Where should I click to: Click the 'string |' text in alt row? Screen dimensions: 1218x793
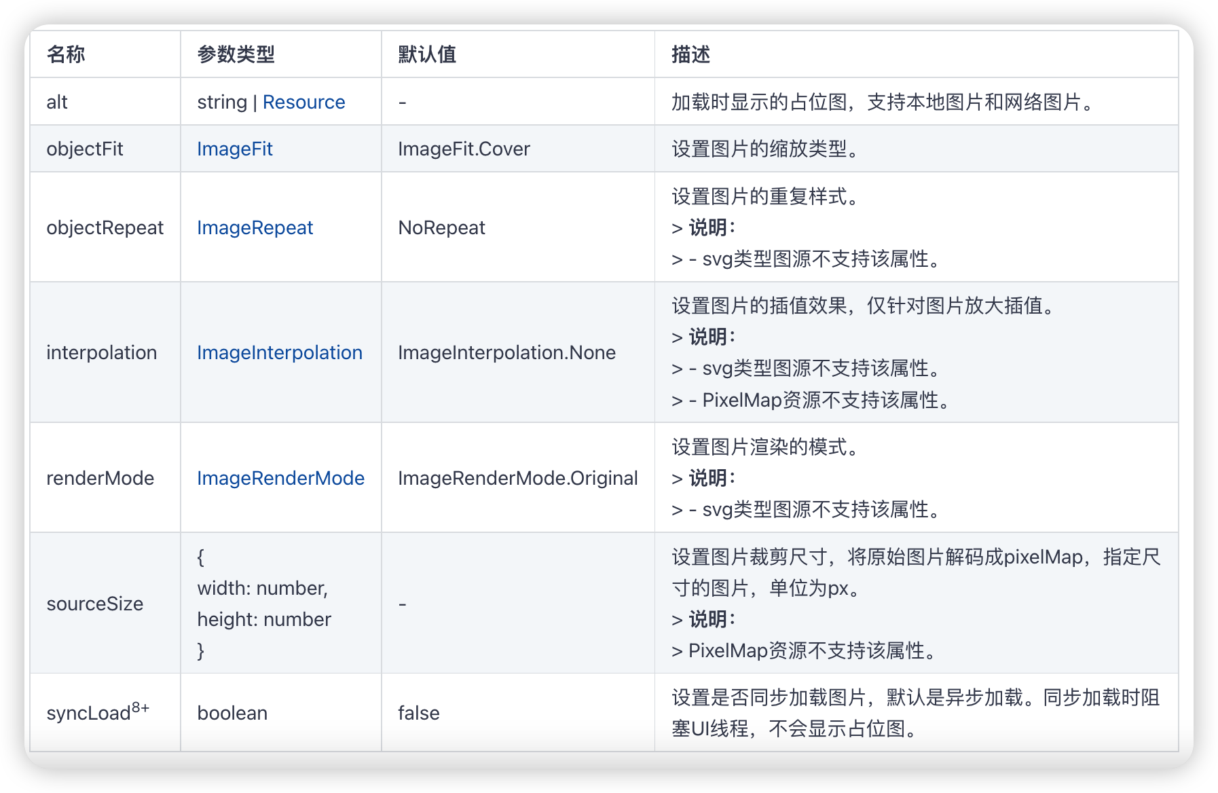point(227,102)
